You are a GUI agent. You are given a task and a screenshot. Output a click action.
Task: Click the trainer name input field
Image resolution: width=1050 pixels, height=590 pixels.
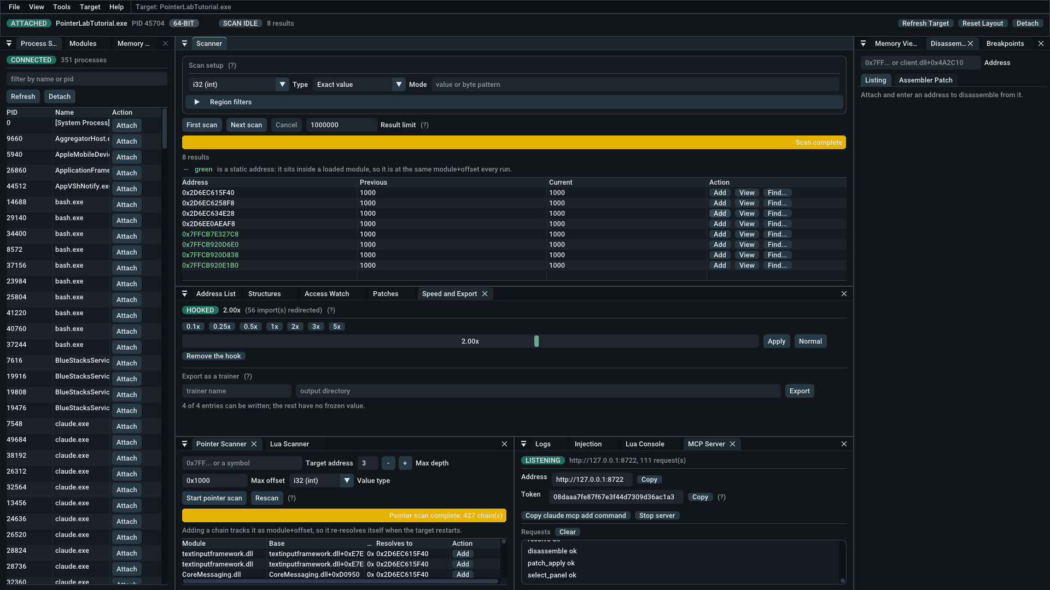point(236,391)
